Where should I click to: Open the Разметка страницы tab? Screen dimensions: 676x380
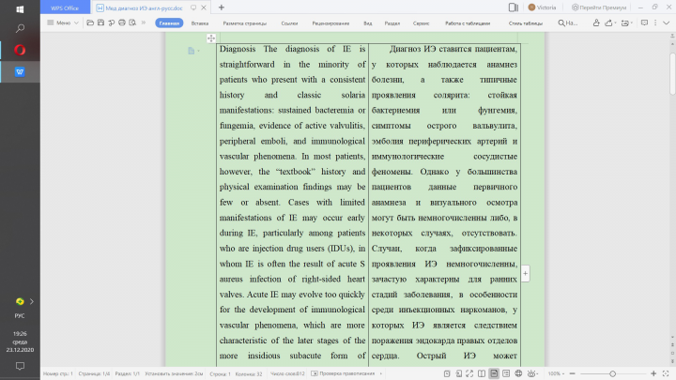point(244,23)
